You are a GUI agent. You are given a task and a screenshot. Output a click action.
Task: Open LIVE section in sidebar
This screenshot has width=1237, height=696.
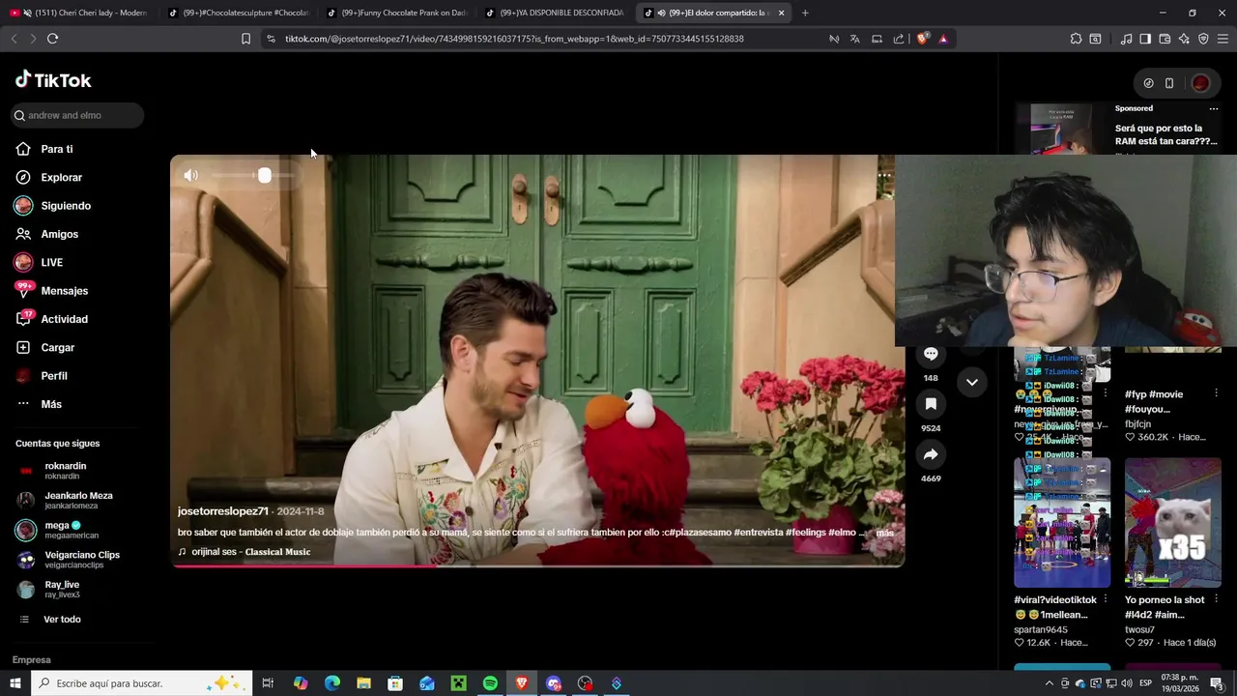(x=51, y=263)
